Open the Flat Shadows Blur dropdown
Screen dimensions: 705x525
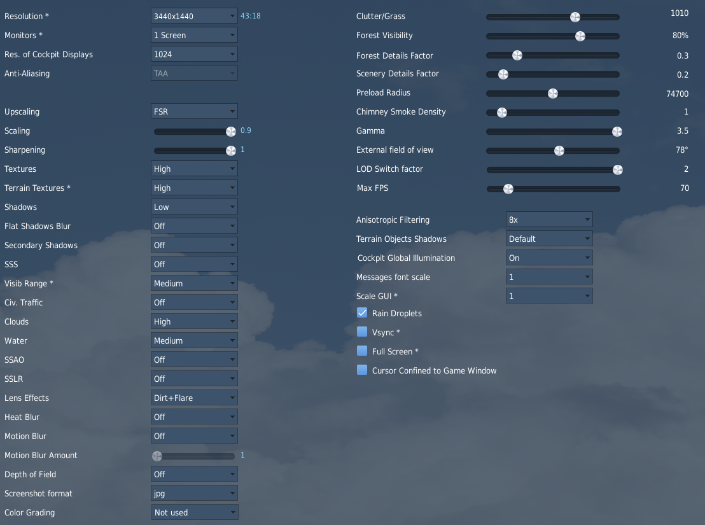[194, 226]
